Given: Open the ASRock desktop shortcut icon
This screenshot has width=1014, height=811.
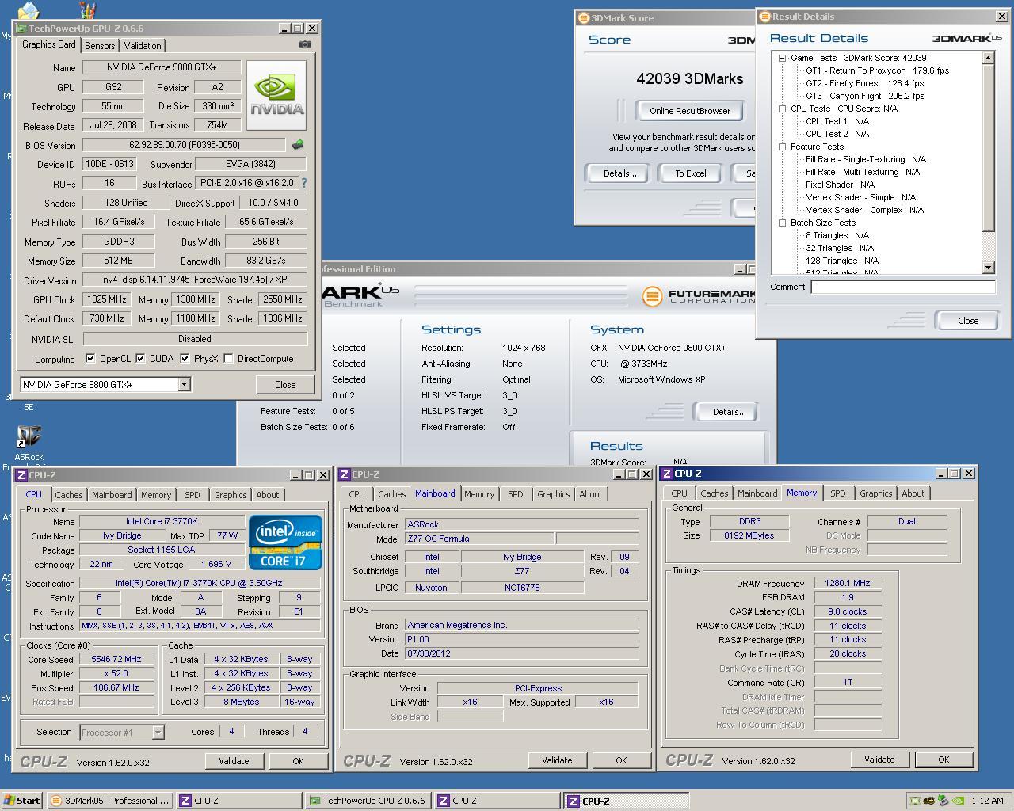Looking at the screenshot, I should [29, 437].
